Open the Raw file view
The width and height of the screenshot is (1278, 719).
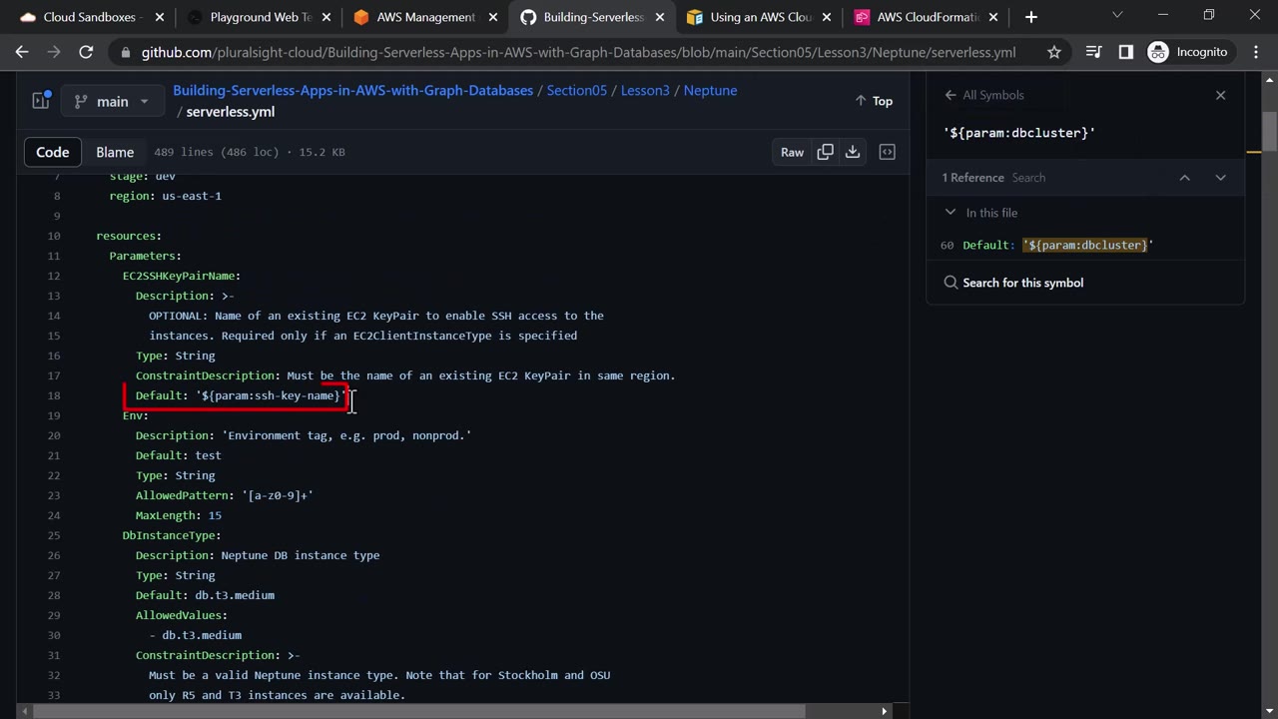792,152
